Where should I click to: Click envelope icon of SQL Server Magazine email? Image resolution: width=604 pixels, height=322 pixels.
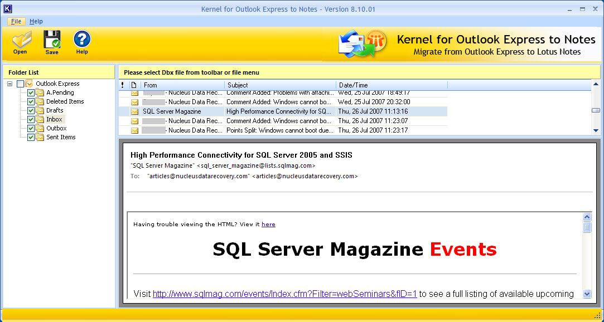(134, 111)
